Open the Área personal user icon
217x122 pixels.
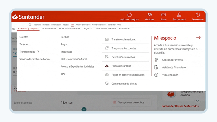point(179,15)
